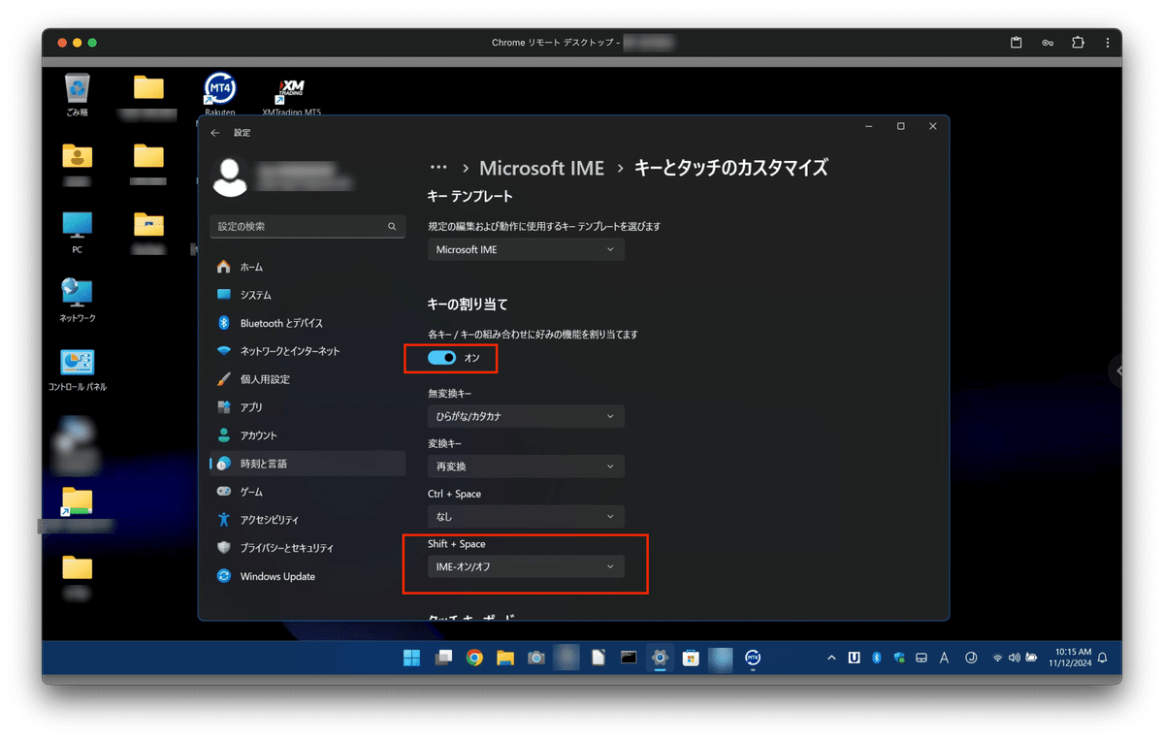Screen dimensions: 1164x740
Task: Click the IME input mode A indicator
Action: (x=944, y=658)
